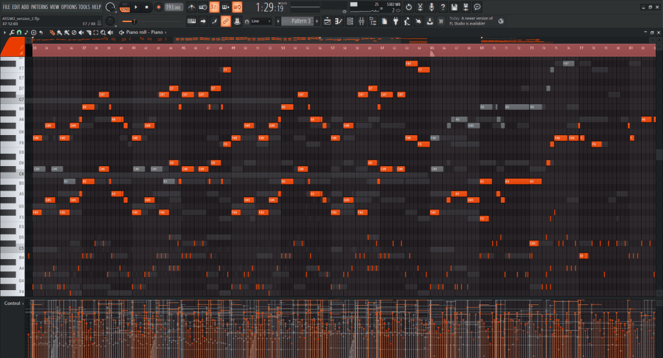Click the metronome icon
Viewport: 663px width, 358px height.
pyautogui.click(x=192, y=7)
